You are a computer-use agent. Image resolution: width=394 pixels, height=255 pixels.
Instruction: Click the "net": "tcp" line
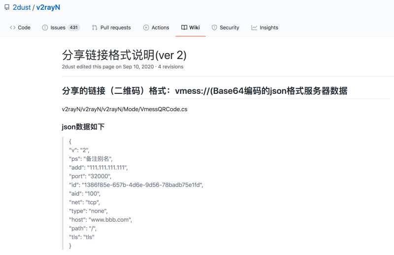pos(84,202)
